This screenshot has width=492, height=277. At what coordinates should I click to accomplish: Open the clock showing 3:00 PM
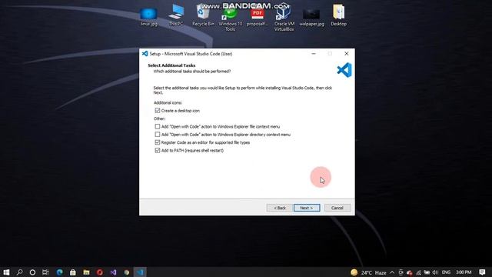click(464, 272)
